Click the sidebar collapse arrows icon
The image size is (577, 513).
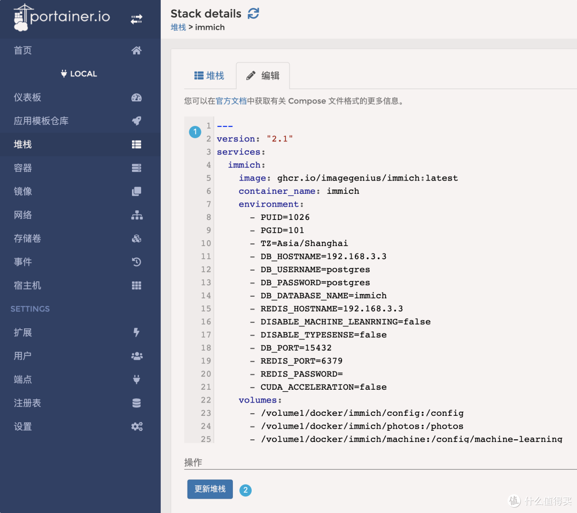[x=137, y=19]
